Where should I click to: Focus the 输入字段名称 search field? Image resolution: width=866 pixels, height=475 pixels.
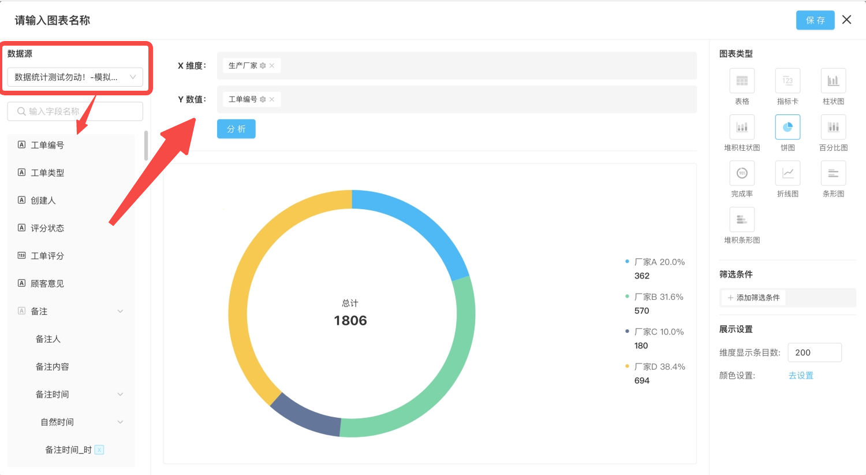(x=75, y=112)
